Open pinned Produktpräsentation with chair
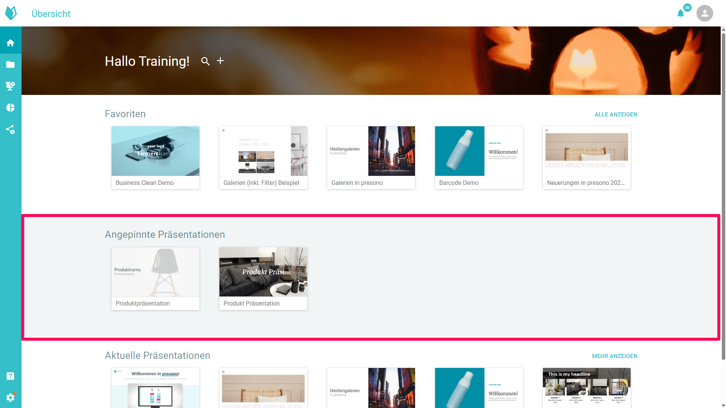The image size is (726, 408). point(155,278)
